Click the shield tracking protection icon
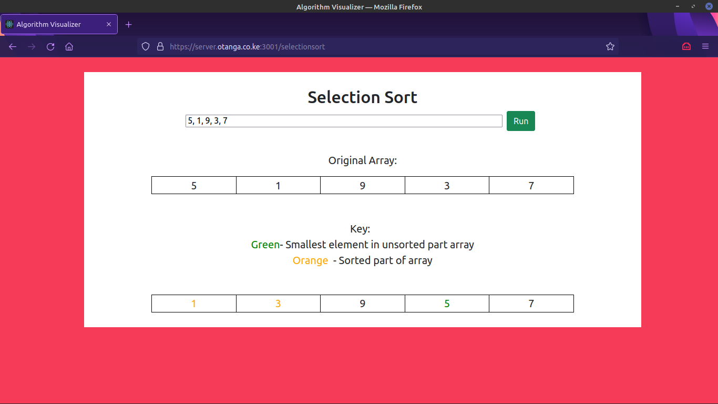 click(x=146, y=47)
